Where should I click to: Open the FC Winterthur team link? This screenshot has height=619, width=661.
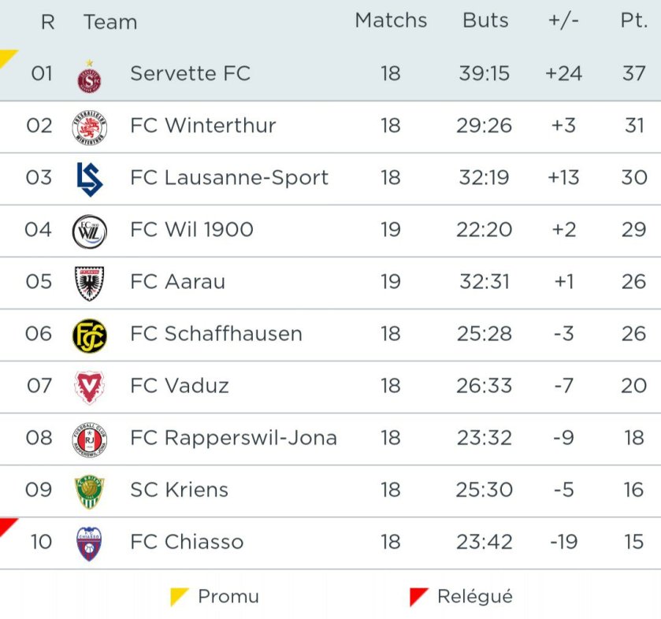point(203,126)
